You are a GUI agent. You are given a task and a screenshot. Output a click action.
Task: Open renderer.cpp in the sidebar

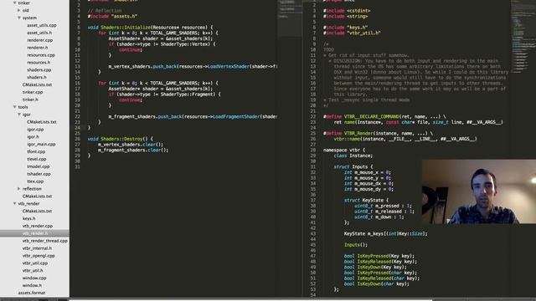(x=39, y=40)
